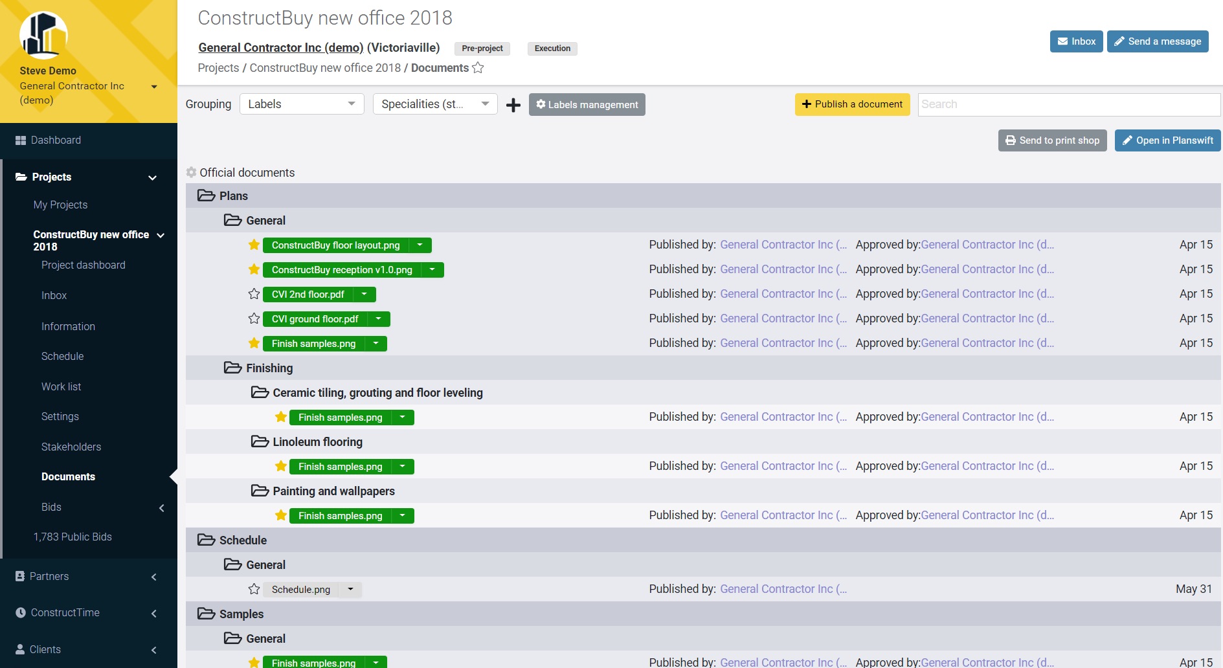Expand the ConstructTime sidebar menu
The image size is (1223, 668).
(x=154, y=614)
